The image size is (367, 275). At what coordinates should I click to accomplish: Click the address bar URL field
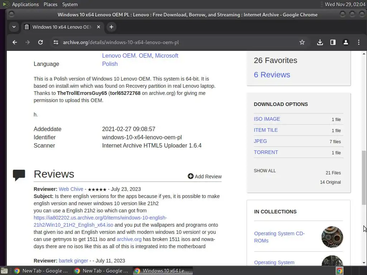[173, 42]
